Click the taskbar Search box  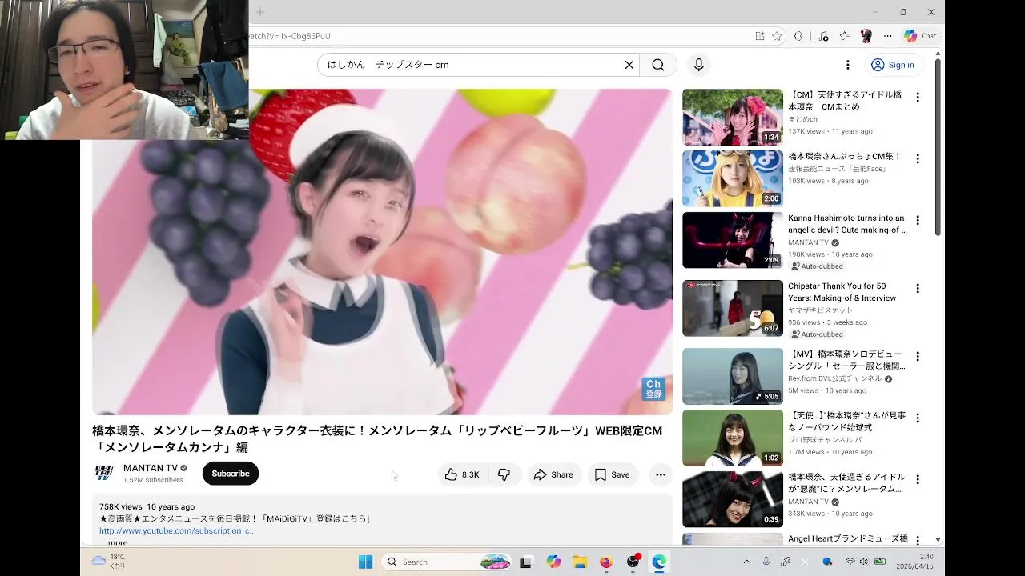click(447, 562)
